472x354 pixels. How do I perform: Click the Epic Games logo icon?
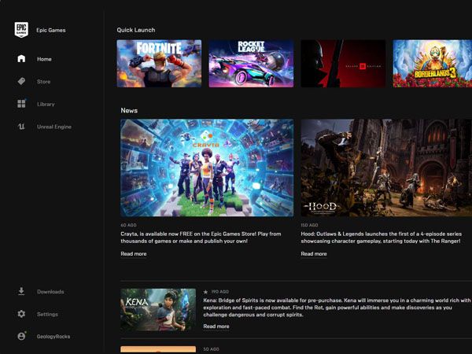coord(21,30)
